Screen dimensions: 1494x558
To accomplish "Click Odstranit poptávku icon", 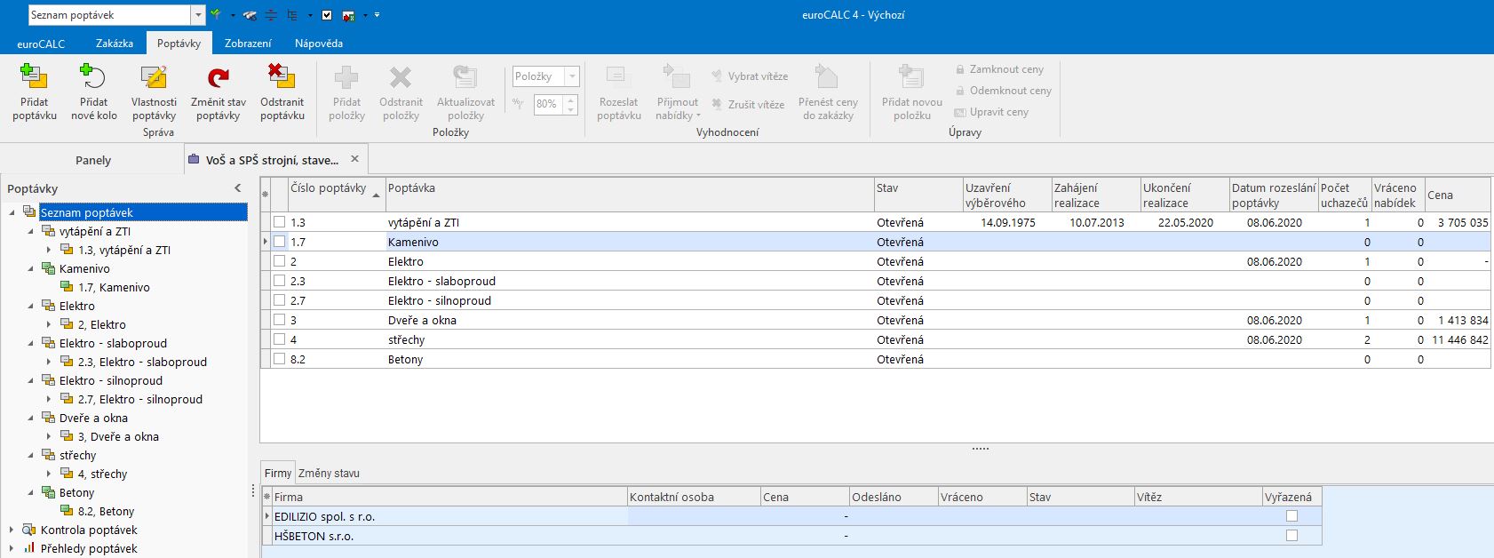I will pos(282,77).
